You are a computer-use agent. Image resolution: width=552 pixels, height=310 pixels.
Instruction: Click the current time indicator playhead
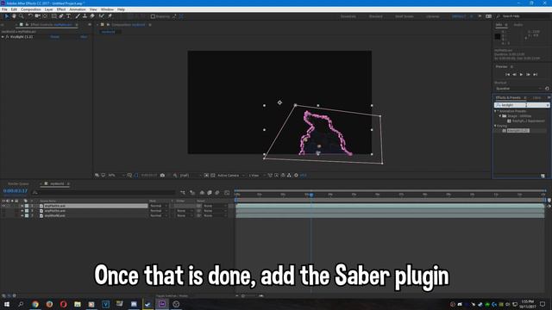click(311, 195)
